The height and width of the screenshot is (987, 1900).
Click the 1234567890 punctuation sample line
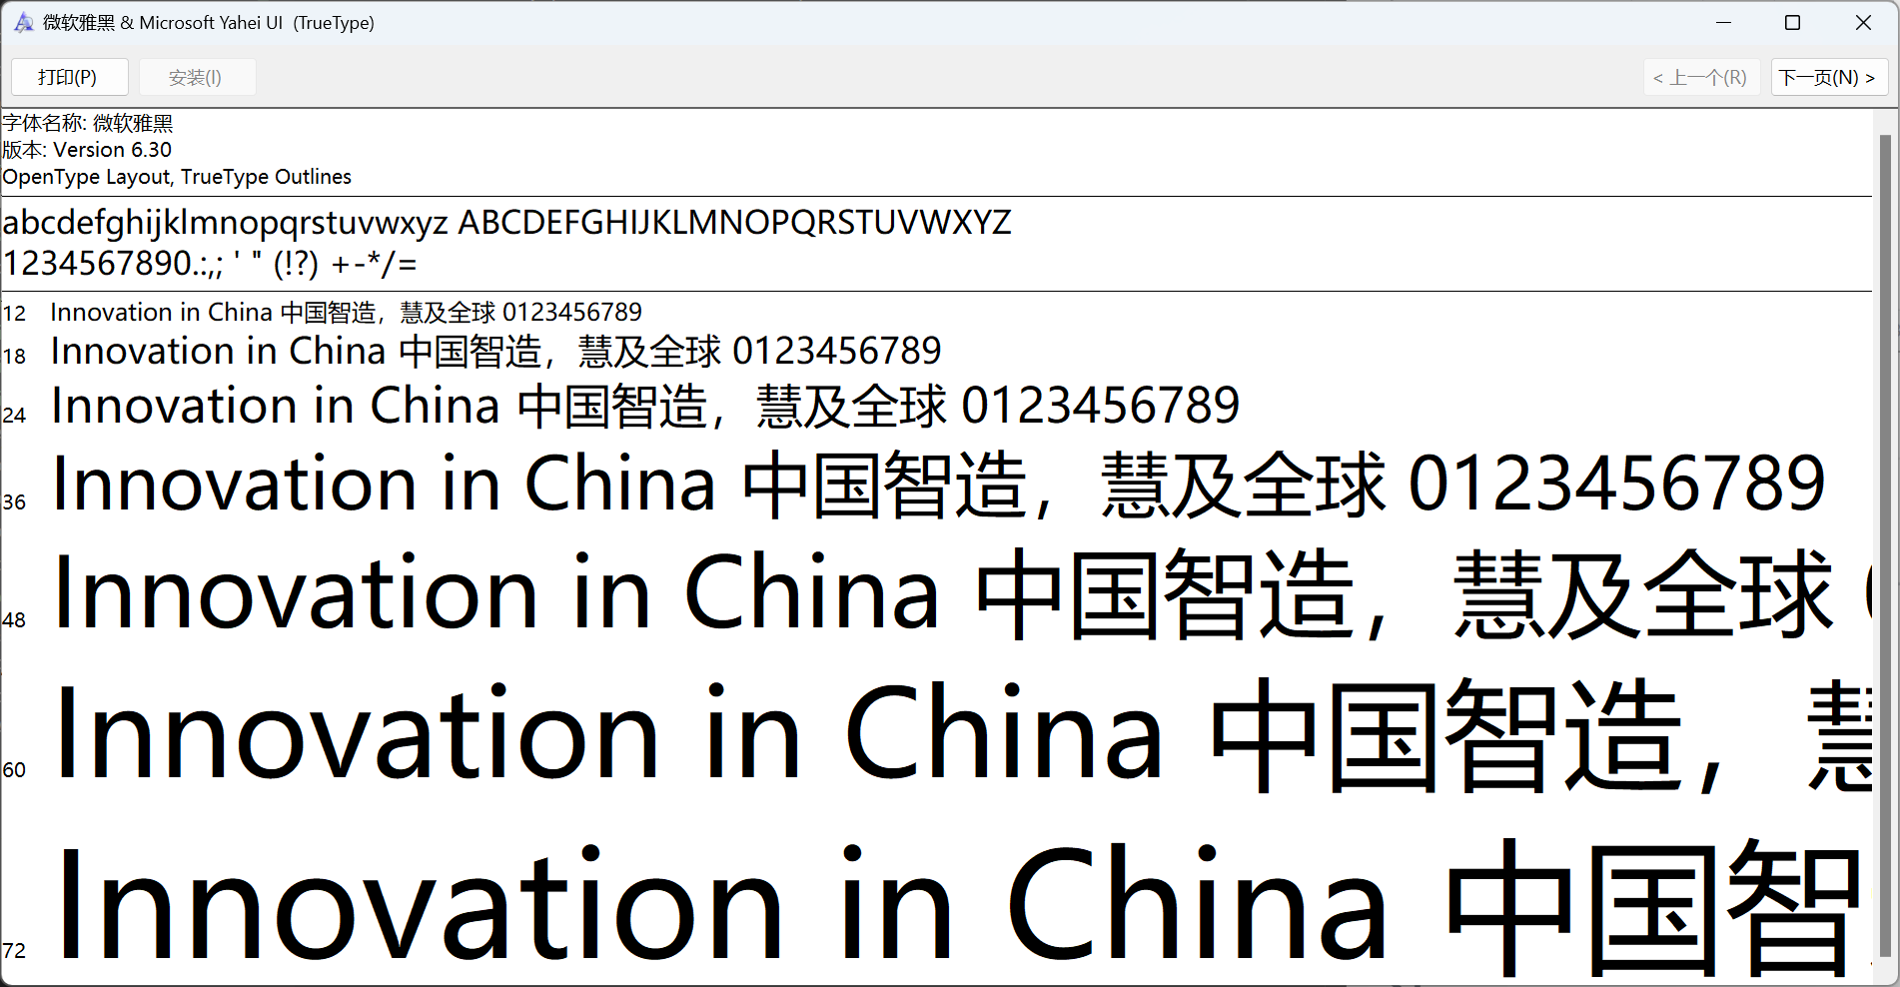[x=210, y=264]
